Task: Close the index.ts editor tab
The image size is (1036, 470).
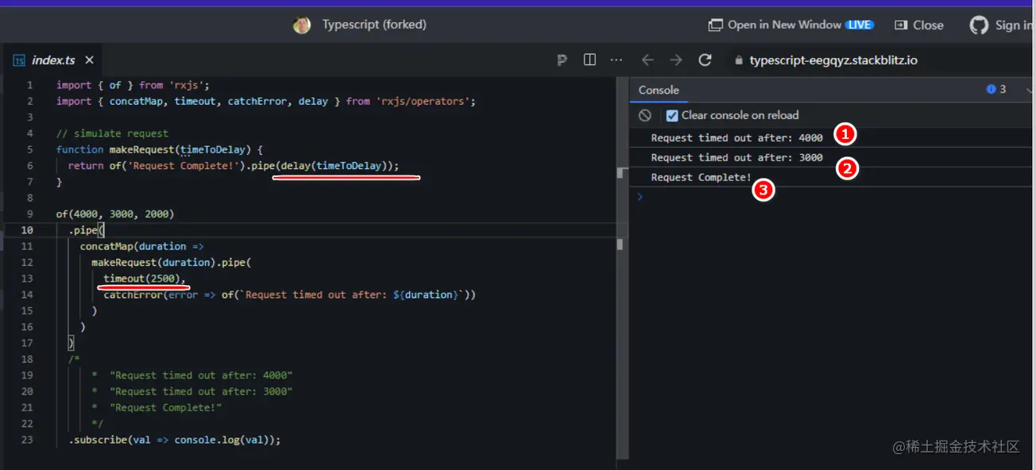Action: tap(90, 60)
